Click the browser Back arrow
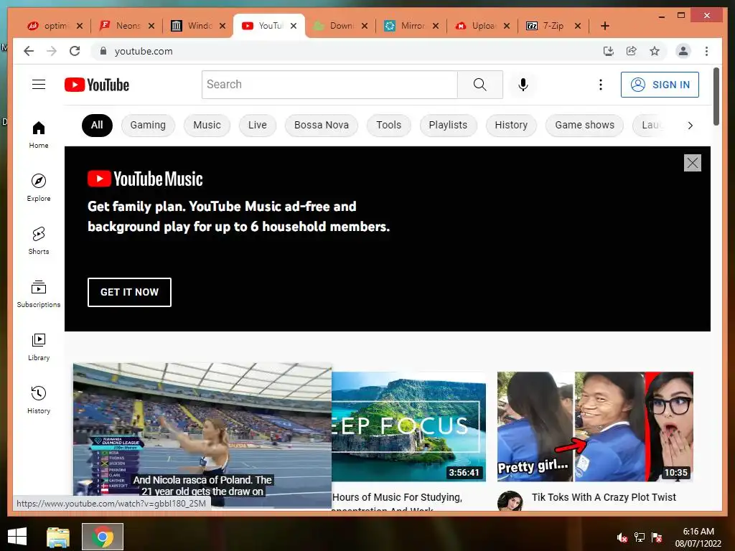The height and width of the screenshot is (551, 735). 29,51
